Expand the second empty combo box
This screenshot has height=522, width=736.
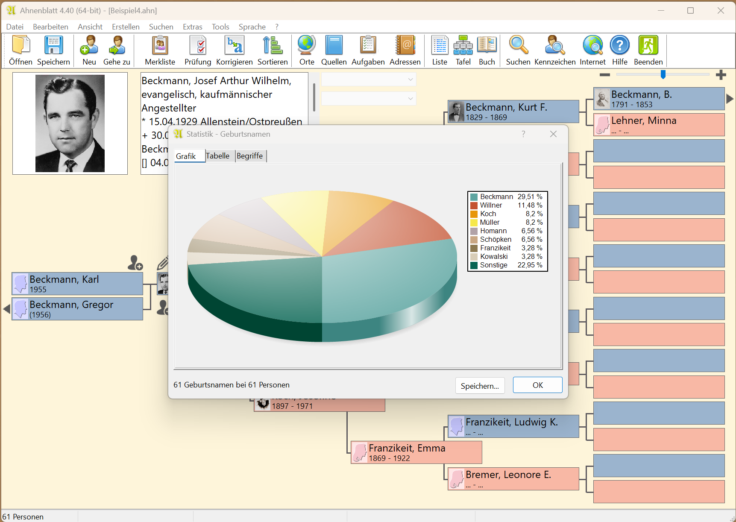pos(410,99)
